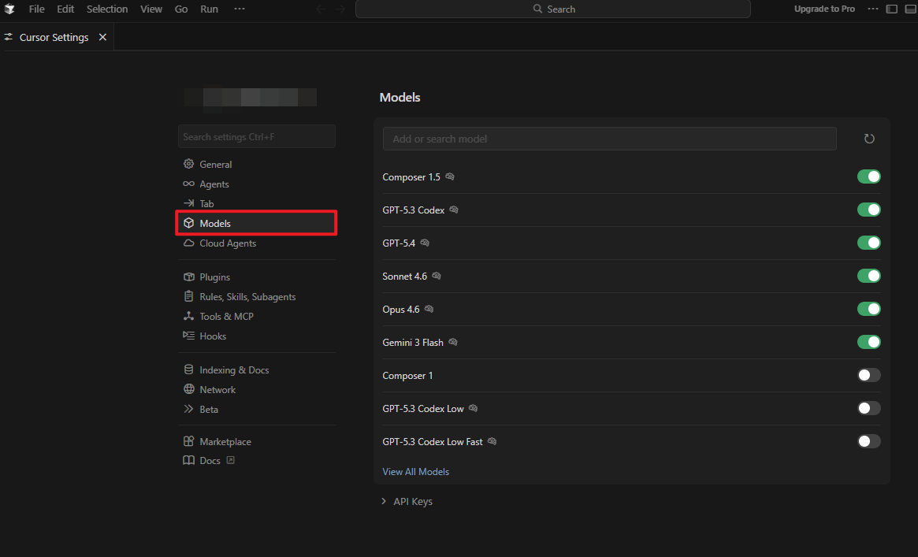Click Upgrade to Pro button
Image resolution: width=918 pixels, height=557 pixels.
[x=824, y=9]
